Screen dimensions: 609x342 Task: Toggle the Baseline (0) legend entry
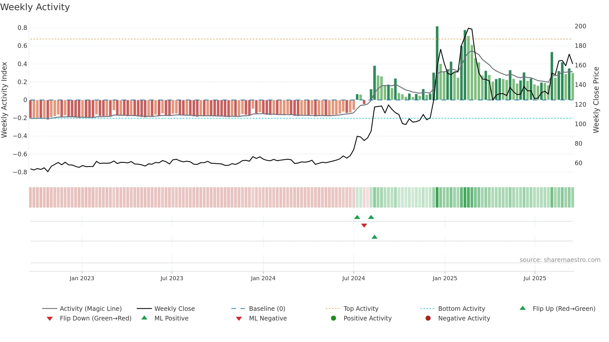tap(258, 309)
